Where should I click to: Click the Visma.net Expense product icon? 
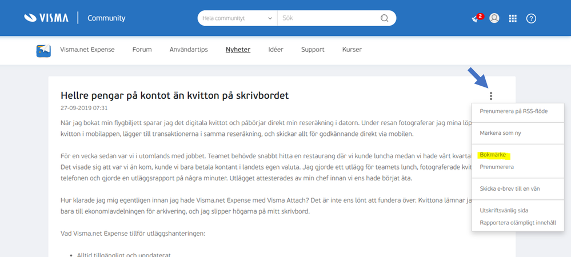(43, 50)
